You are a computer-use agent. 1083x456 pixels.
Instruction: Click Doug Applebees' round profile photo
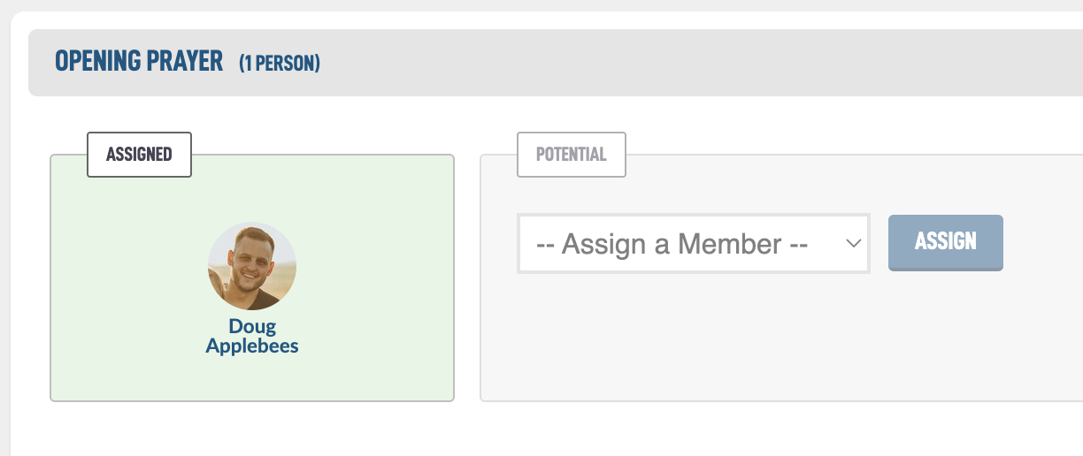[252, 266]
